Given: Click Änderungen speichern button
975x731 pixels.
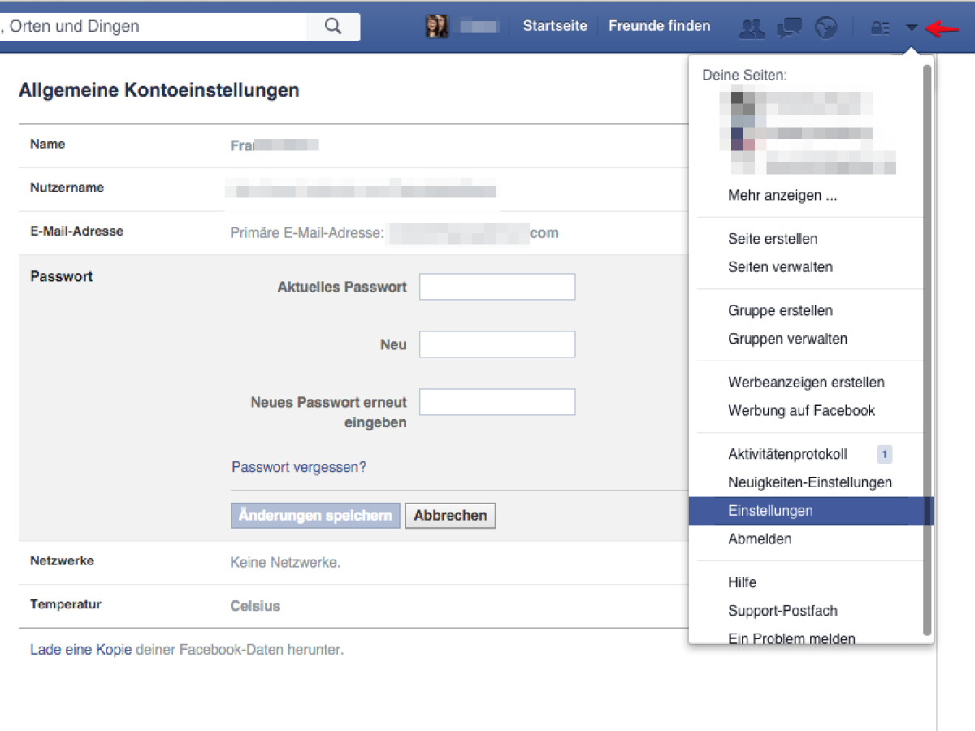Looking at the screenshot, I should [315, 516].
